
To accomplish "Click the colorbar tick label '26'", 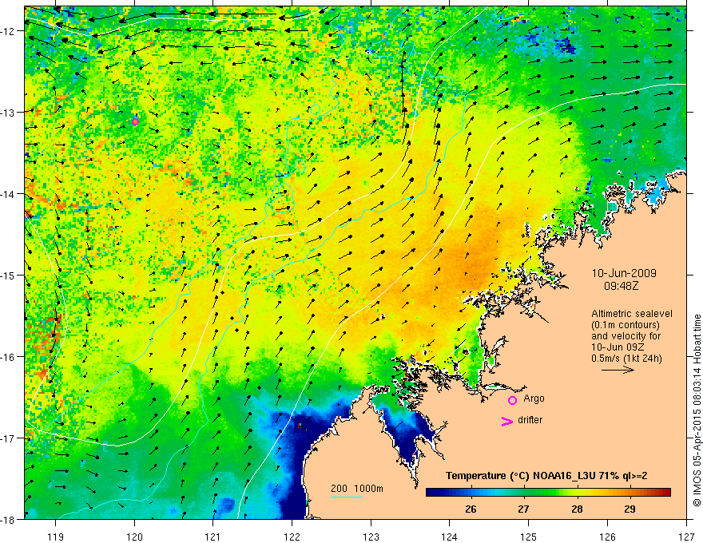I will click(x=471, y=509).
